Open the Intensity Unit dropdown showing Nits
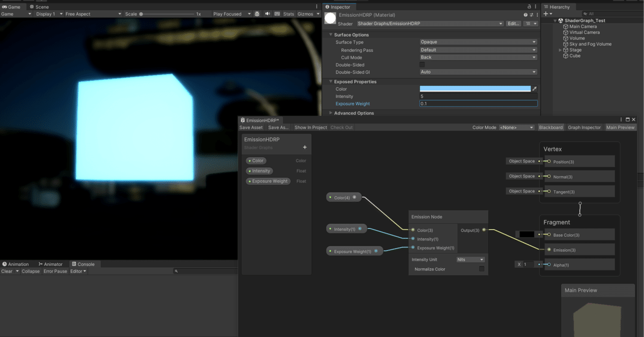Screen dimensions: 644x337 coord(471,259)
